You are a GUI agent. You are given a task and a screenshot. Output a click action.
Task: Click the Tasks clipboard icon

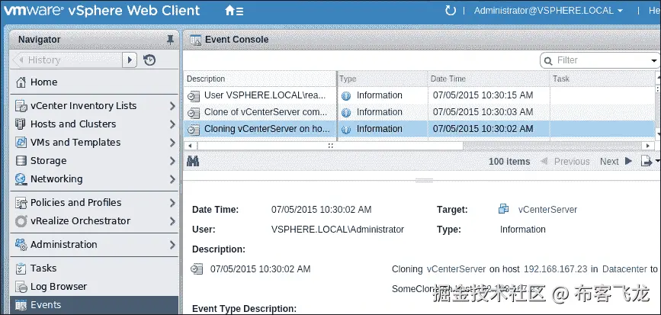(21, 268)
